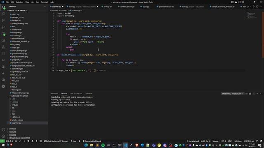Switch to the DEBUG CONSOLE panel tab
Screen dimensions: 264x148
(76, 94)
